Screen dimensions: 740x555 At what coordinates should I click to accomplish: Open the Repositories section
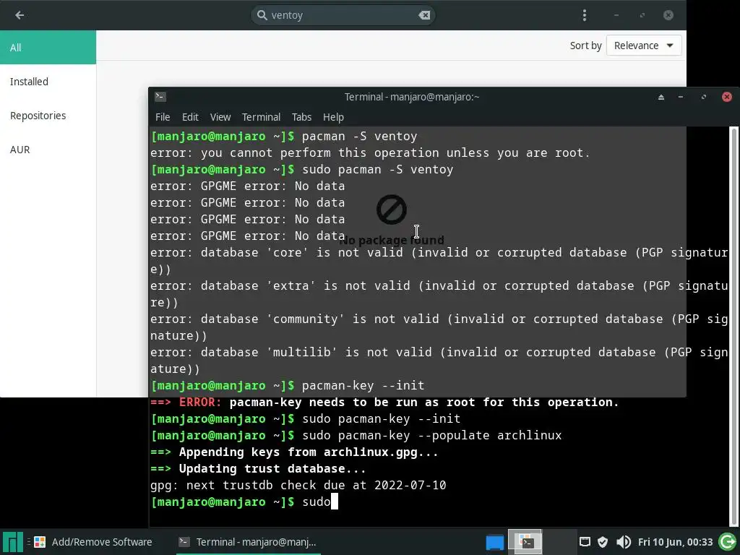pyautogui.click(x=48, y=115)
